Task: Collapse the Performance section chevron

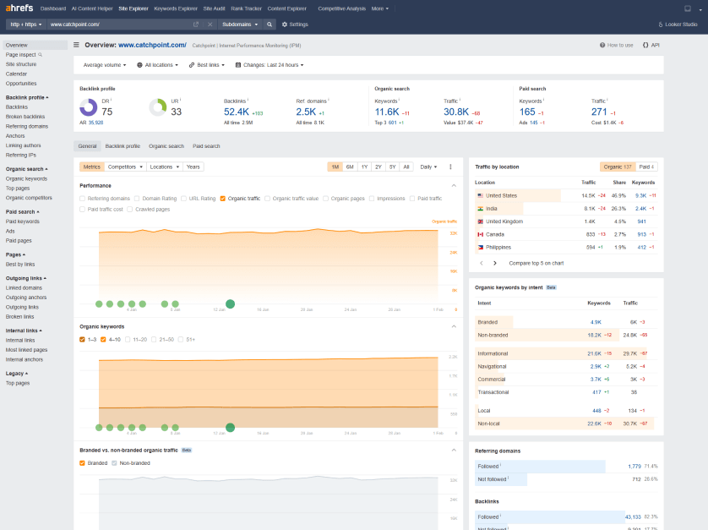Action: point(453,185)
